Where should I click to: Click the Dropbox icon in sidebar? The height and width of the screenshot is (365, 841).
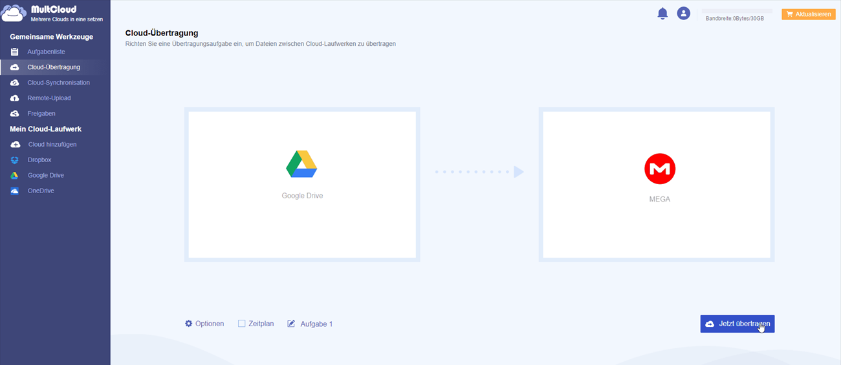click(14, 160)
